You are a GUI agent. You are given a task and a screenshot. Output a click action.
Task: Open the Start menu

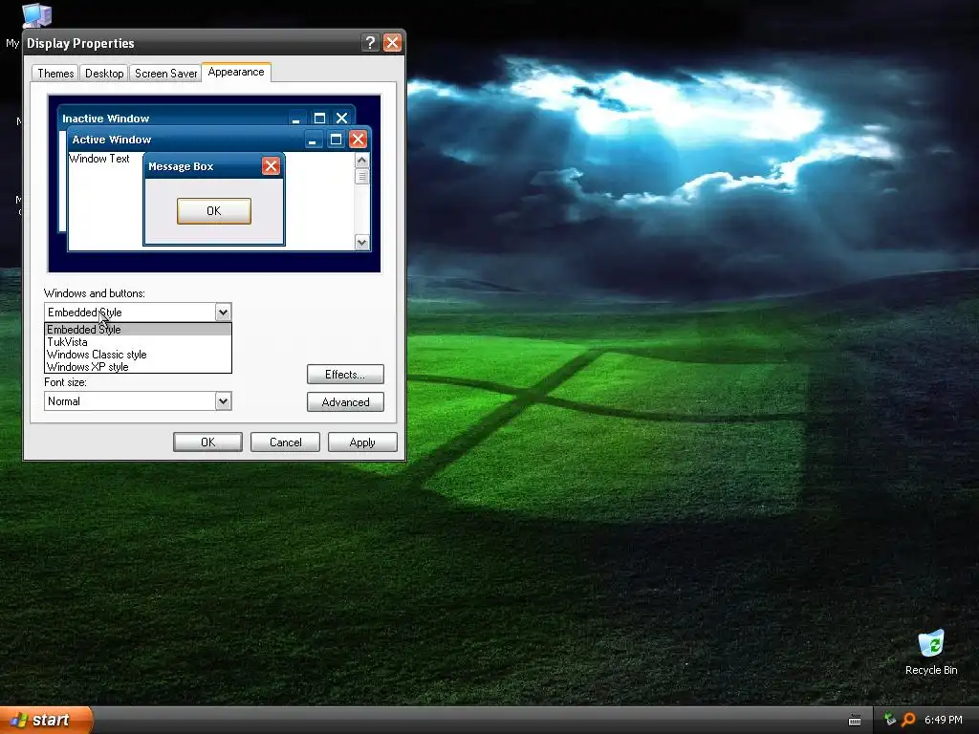45,720
